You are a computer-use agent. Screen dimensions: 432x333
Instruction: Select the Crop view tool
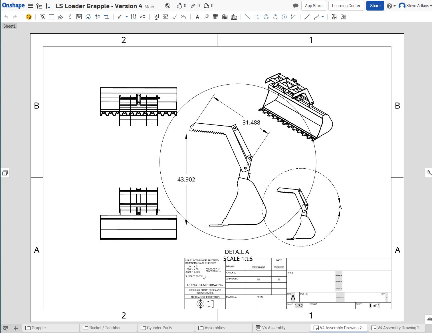(106, 17)
